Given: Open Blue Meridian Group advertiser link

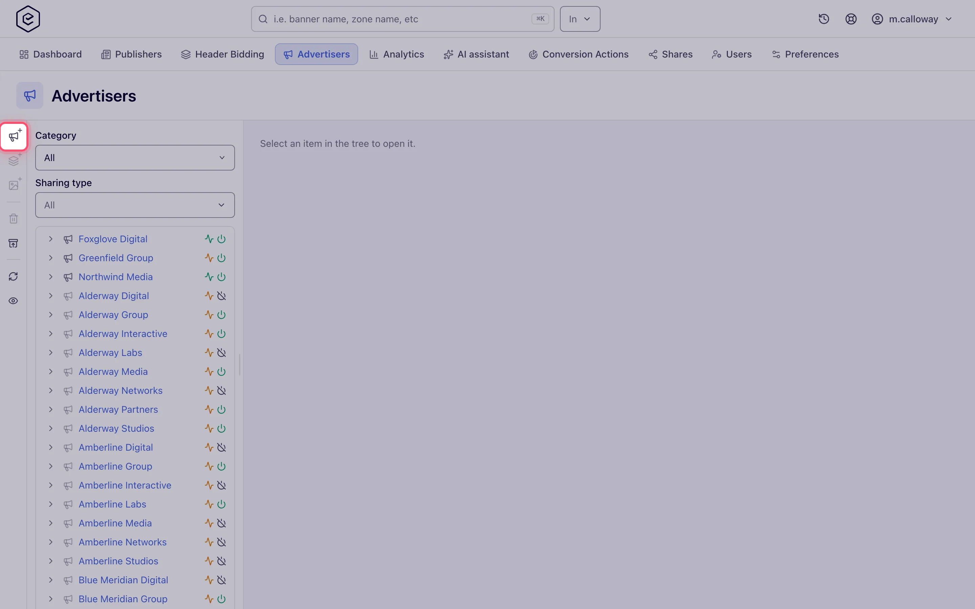Looking at the screenshot, I should click(x=123, y=599).
